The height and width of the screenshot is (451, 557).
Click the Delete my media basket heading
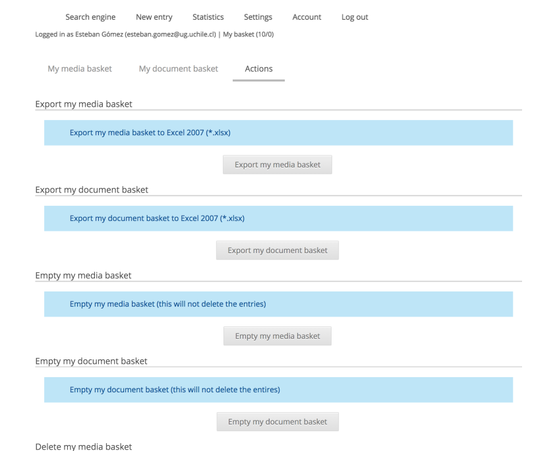coord(84,446)
